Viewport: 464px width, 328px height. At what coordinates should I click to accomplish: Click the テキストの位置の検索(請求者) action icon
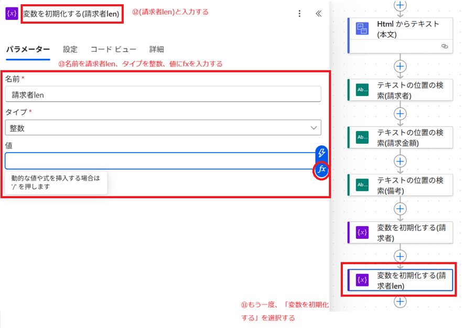pyautogui.click(x=362, y=89)
